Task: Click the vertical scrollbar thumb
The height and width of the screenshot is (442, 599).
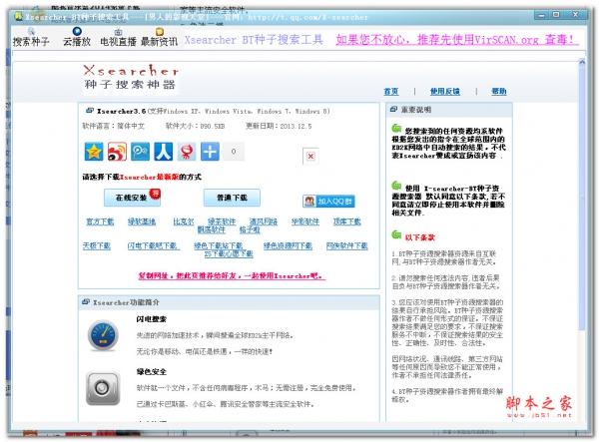Action: point(582,198)
